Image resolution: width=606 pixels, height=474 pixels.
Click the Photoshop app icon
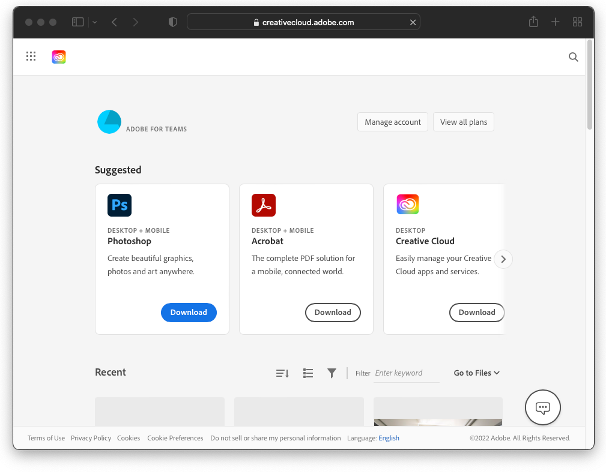pyautogui.click(x=120, y=205)
